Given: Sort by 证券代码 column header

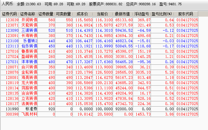Looking at the screenshot, I should point(10,14).
